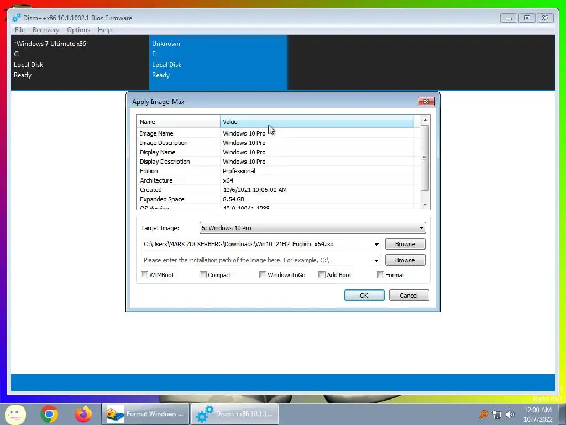Open the volume speaker tray icon

pos(510,414)
